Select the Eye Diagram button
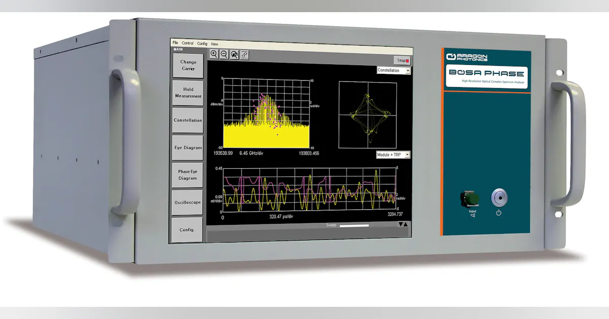 [x=188, y=148]
